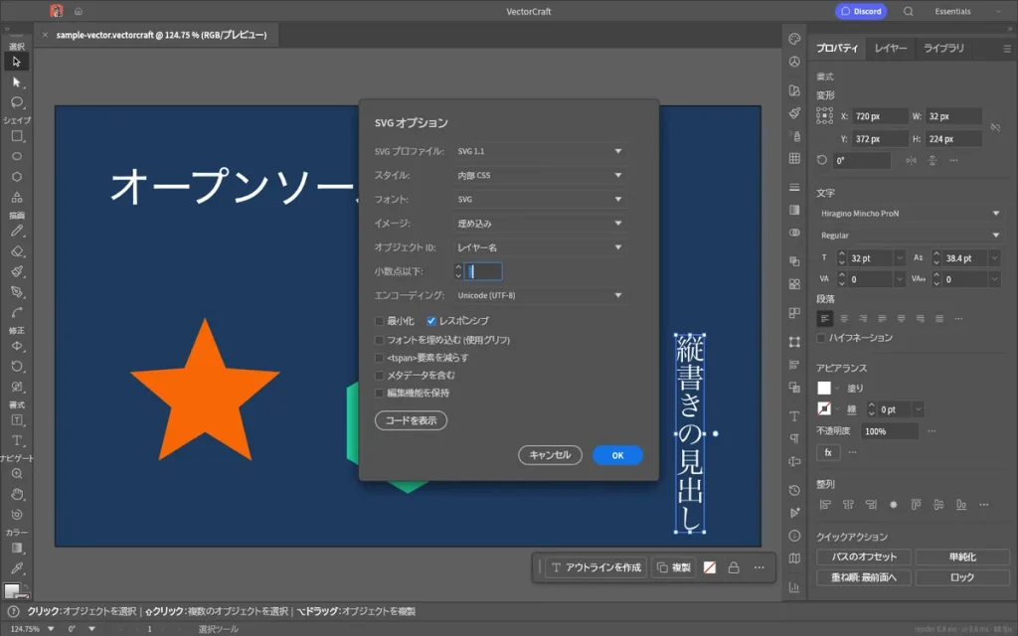Image resolution: width=1018 pixels, height=636 pixels.
Task: Enable フォントを埋め込む checkbox
Action: (x=379, y=340)
